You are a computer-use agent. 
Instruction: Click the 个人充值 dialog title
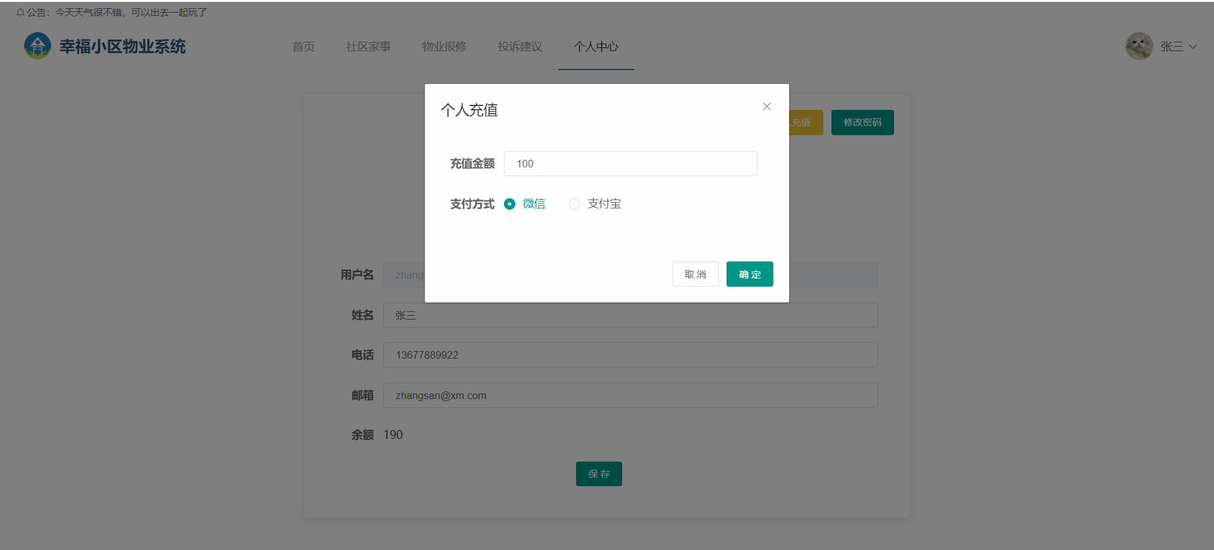pos(469,111)
